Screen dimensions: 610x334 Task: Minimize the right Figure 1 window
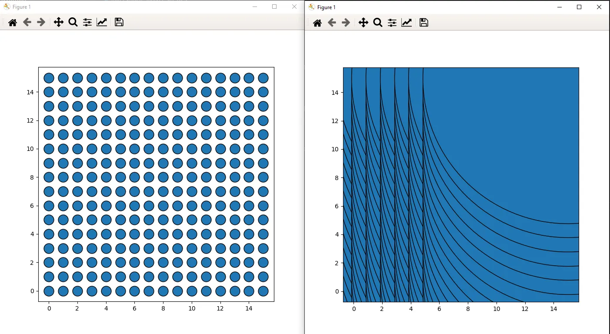click(x=559, y=7)
